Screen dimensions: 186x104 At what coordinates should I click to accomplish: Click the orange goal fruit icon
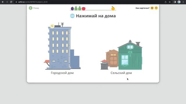pos(113,8)
